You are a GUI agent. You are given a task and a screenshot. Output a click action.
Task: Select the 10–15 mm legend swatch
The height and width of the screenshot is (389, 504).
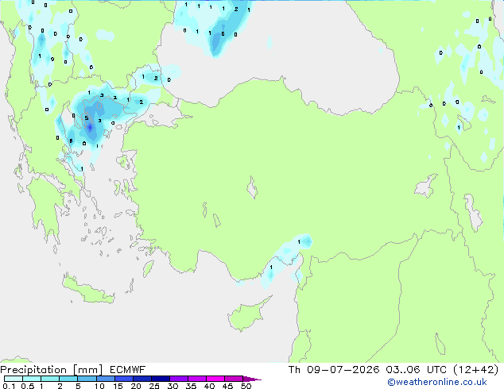105,379
